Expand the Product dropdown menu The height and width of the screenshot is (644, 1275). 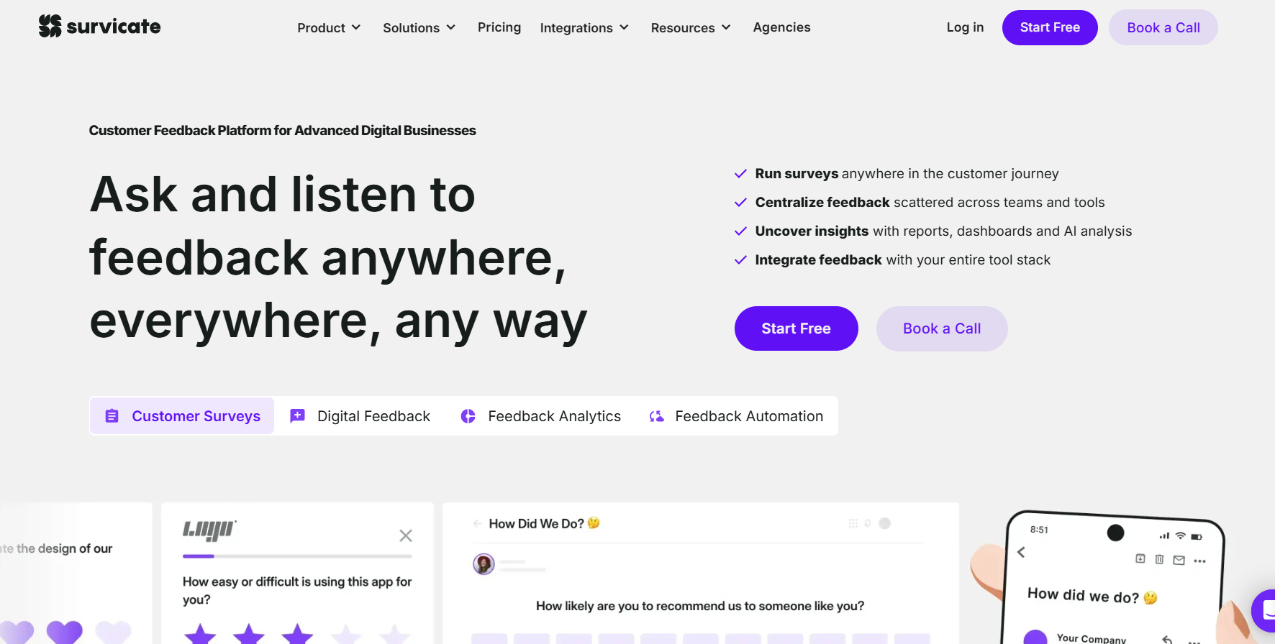[329, 27]
